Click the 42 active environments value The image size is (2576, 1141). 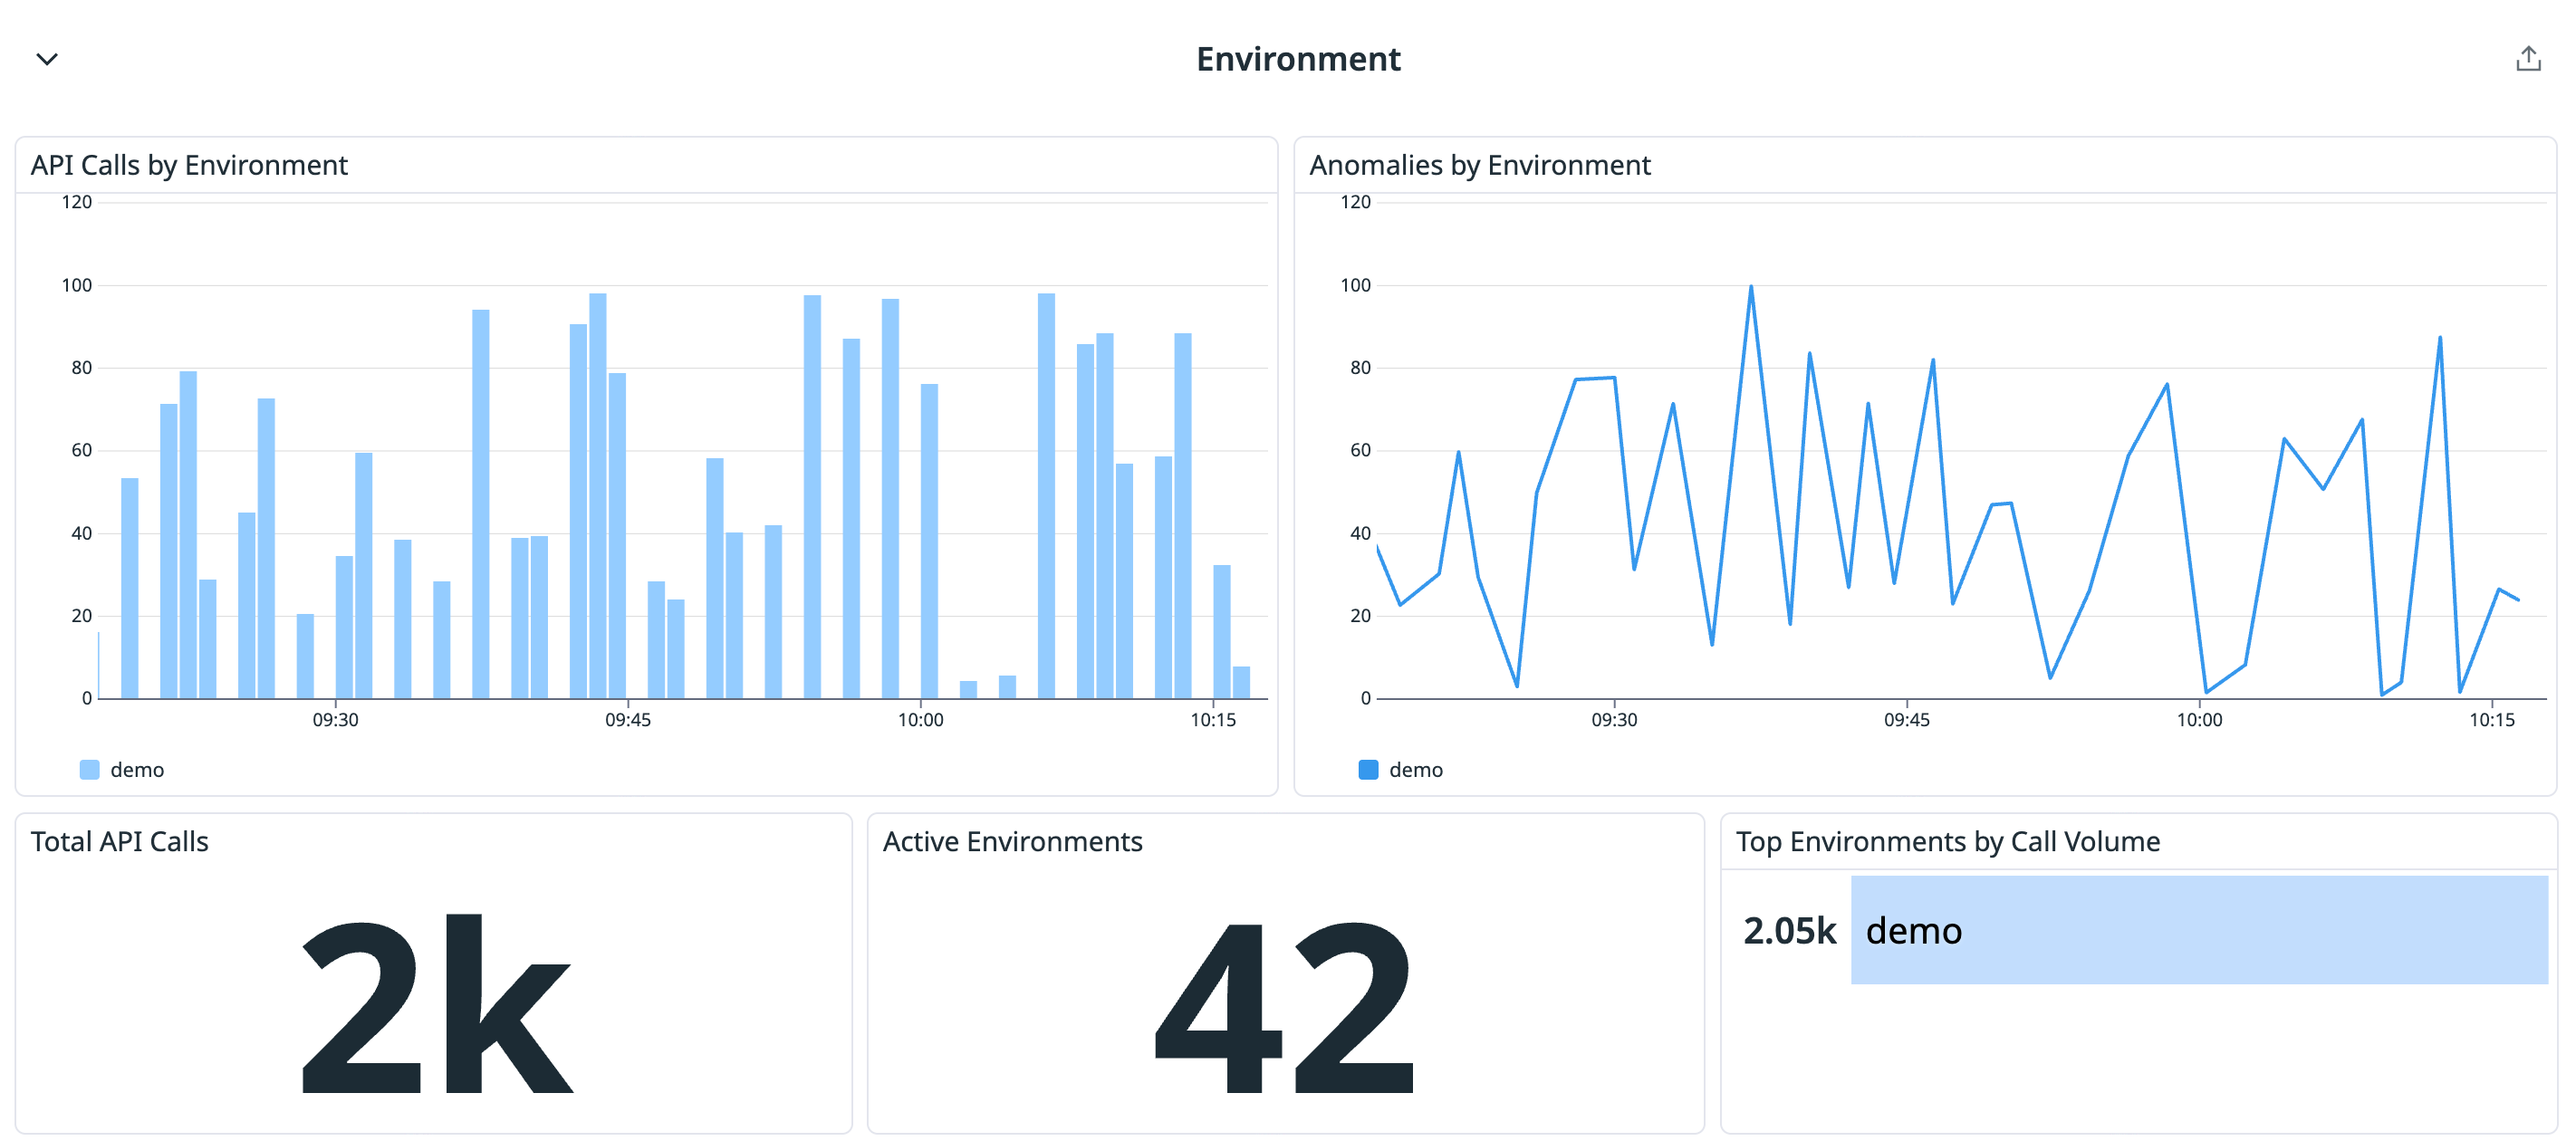point(1284,1007)
